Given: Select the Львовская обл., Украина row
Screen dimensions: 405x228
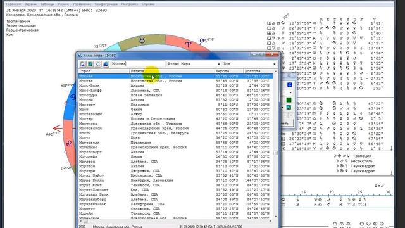Looking at the screenshot, I should click(x=176, y=123).
